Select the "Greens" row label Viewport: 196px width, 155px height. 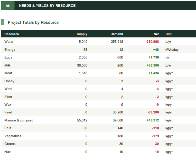10,144
